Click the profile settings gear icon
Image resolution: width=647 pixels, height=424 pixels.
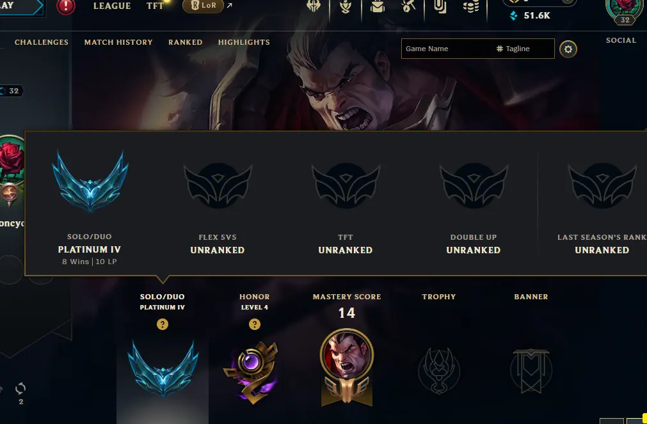click(x=568, y=49)
